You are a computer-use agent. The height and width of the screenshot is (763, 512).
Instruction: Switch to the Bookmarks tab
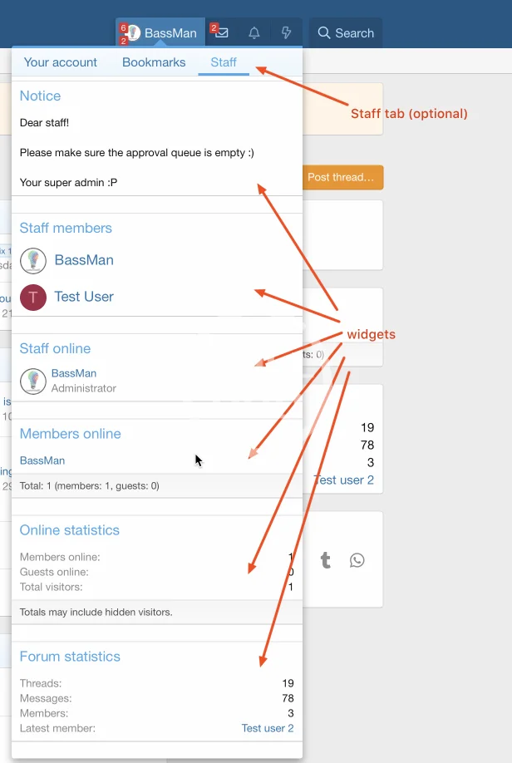click(x=154, y=62)
